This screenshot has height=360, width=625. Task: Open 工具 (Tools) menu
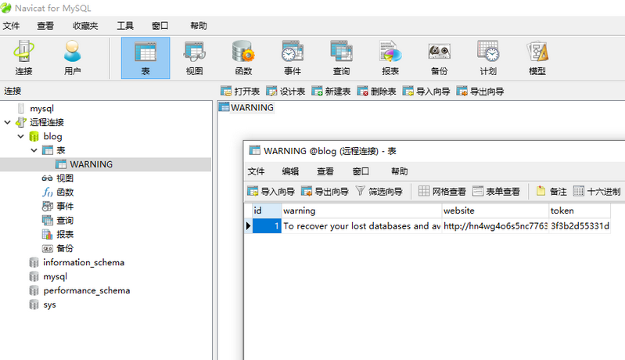[x=125, y=26]
